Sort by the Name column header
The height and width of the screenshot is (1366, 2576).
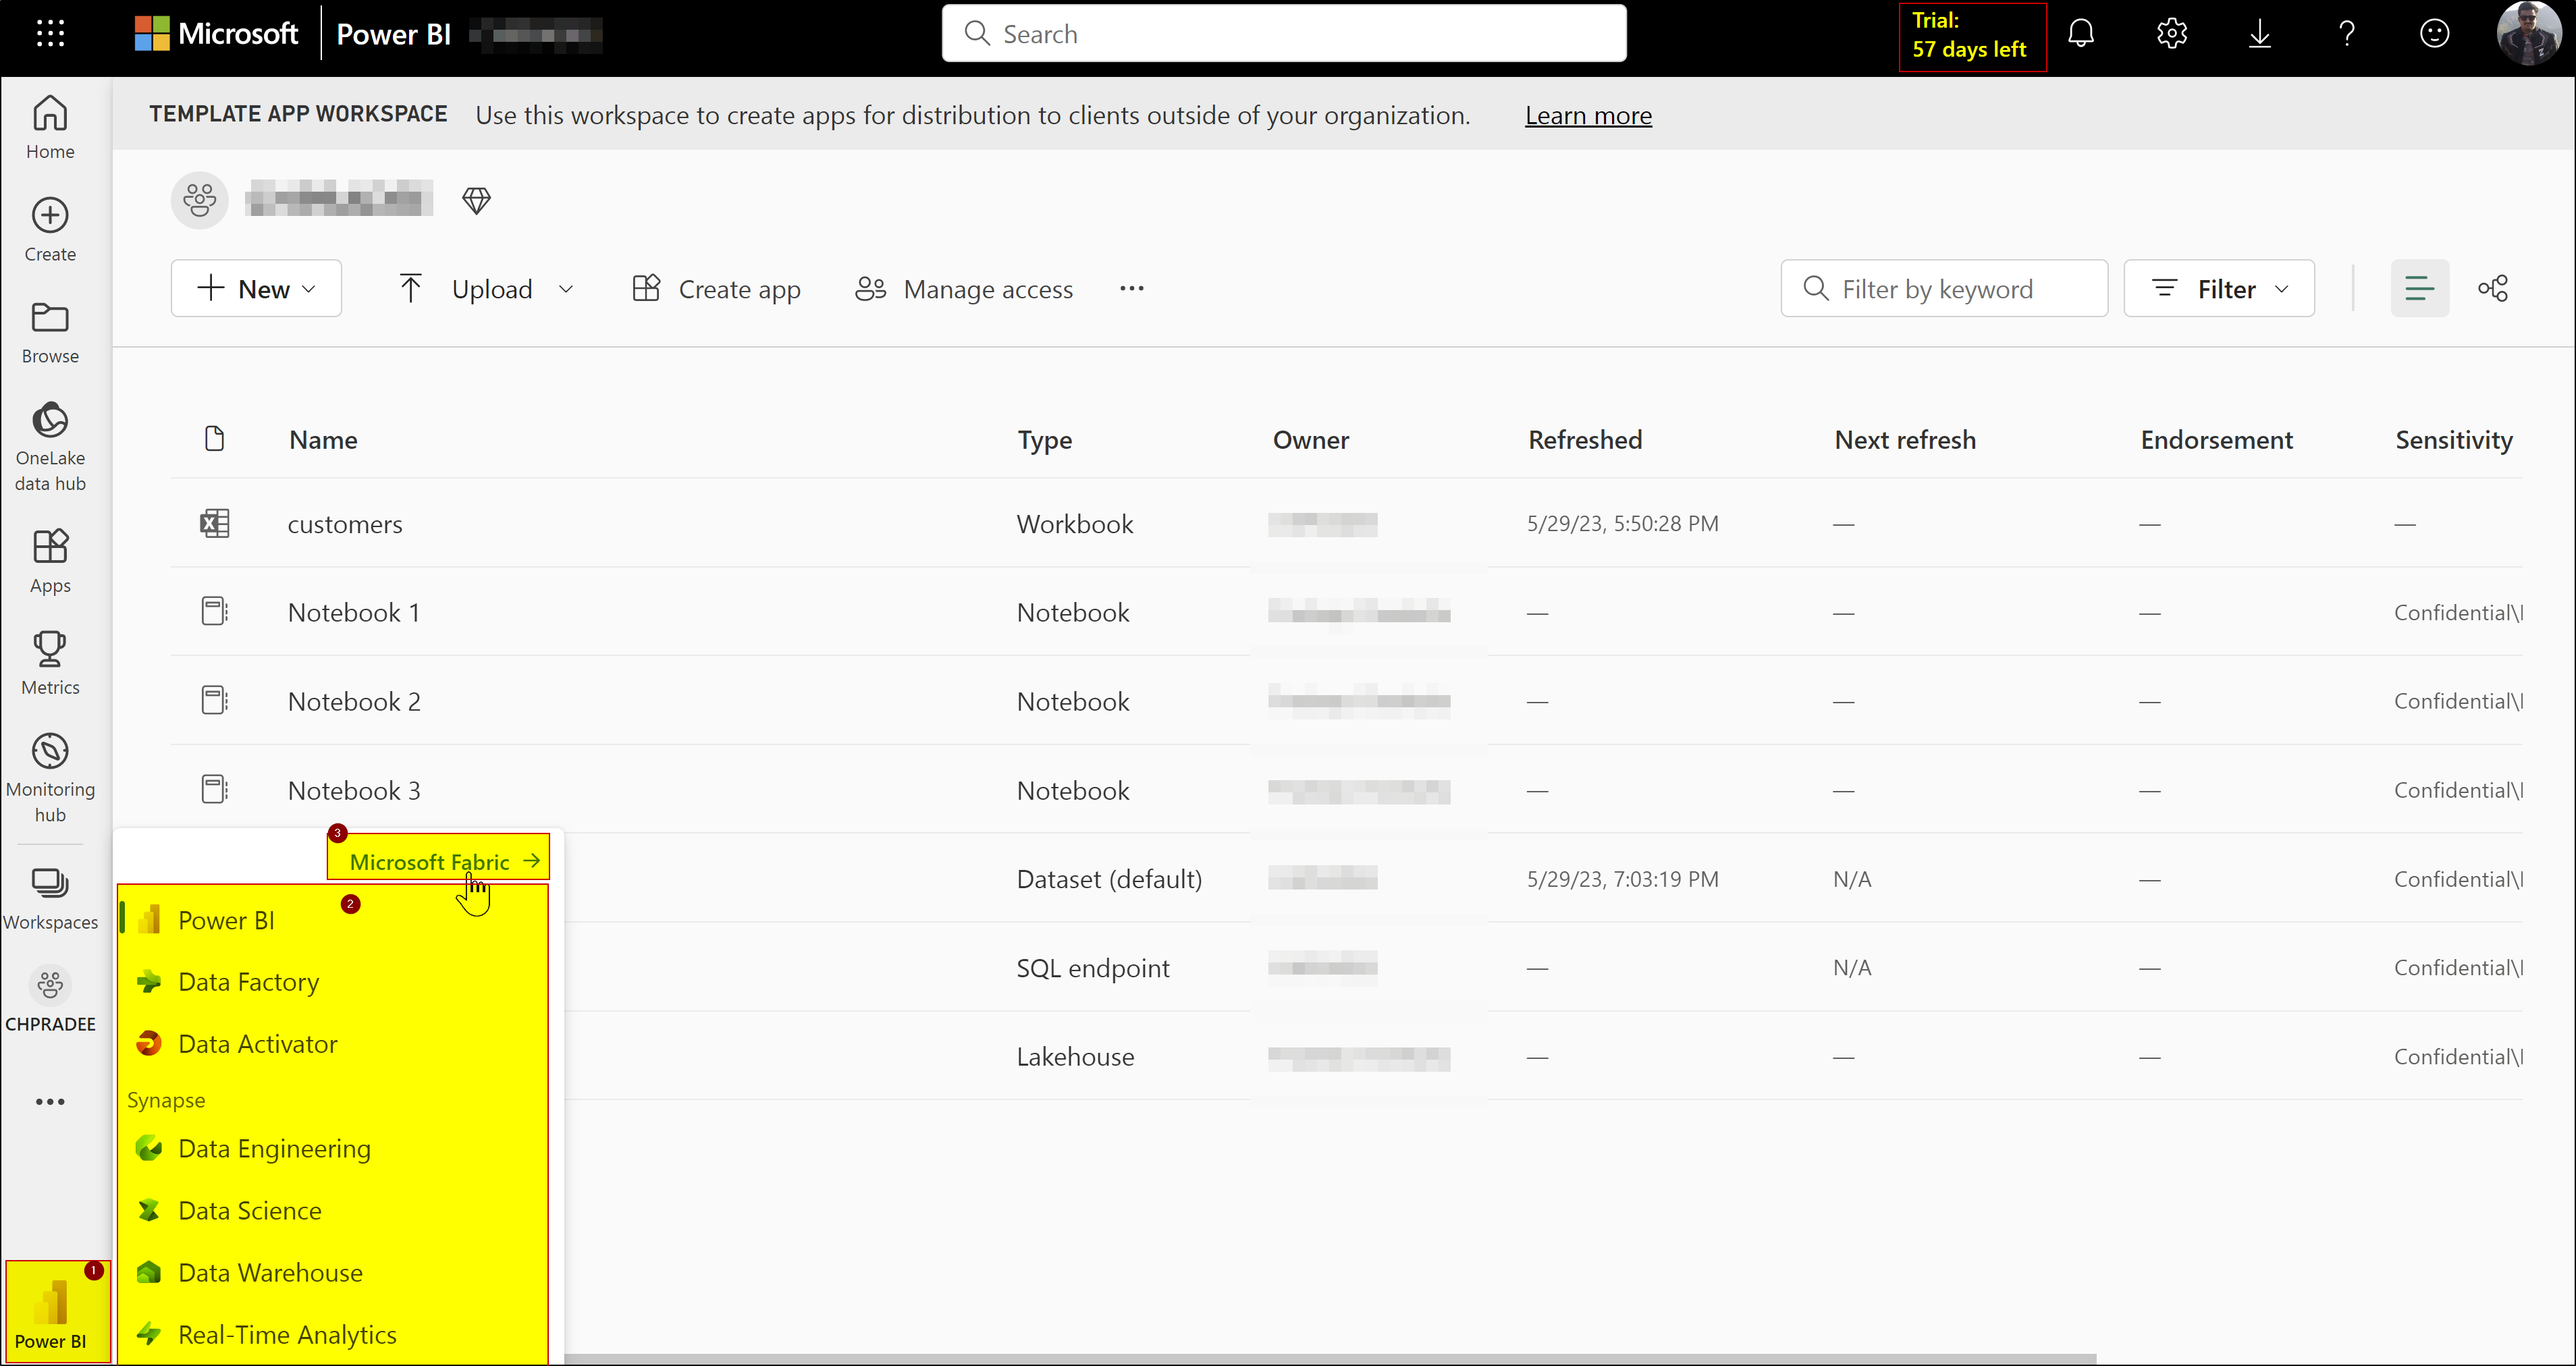click(x=323, y=440)
